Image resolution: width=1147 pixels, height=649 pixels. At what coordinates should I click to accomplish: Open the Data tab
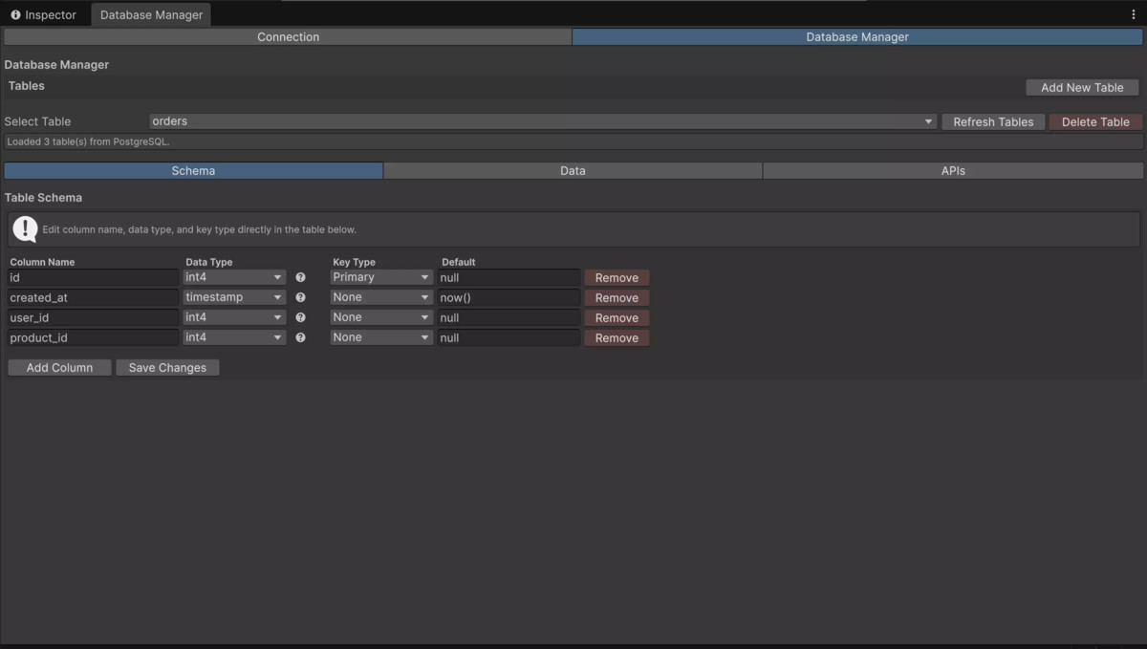point(573,170)
